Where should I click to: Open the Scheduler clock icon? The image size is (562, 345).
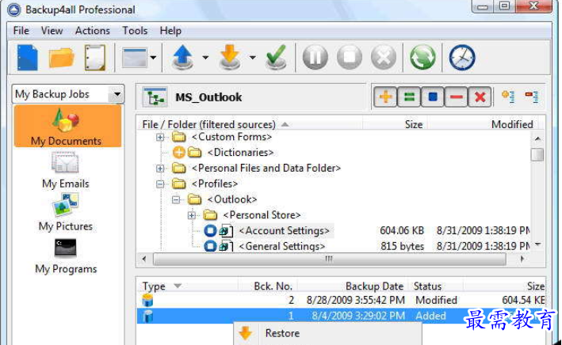coord(462,57)
